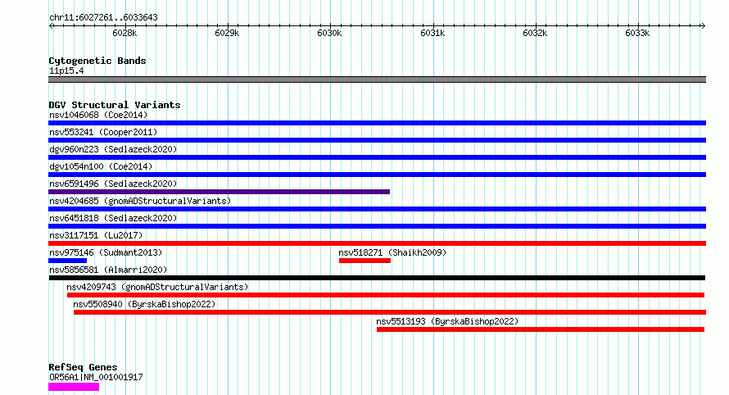The width and height of the screenshot is (729, 395).
Task: Click the red nsv4209743 gnomAD bar
Action: click(x=386, y=295)
